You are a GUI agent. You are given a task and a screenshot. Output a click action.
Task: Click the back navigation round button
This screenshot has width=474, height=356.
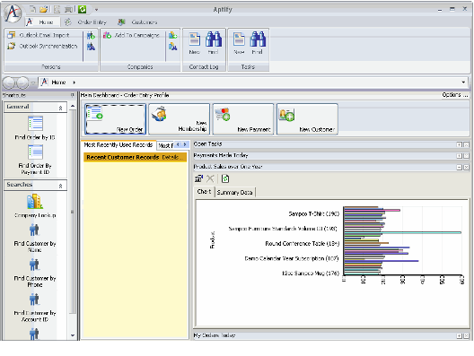point(9,82)
